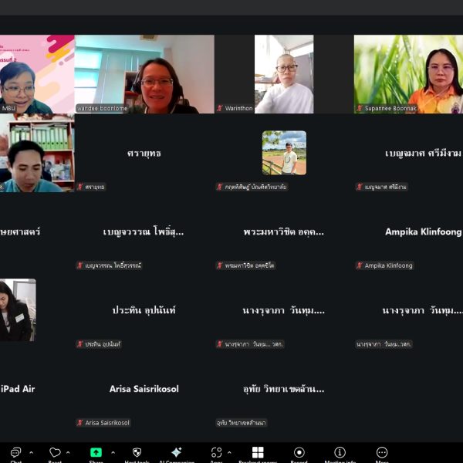Click the small อุทัย วิทยาเขตล้านนา name label
463x463 pixels.
(242, 423)
